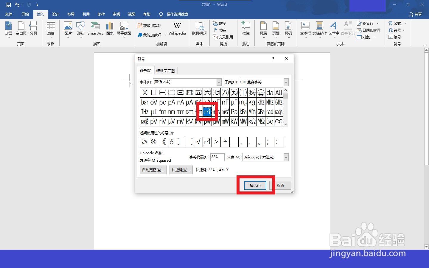
Task: Open the Layout ribbon tab
Action: point(71,14)
